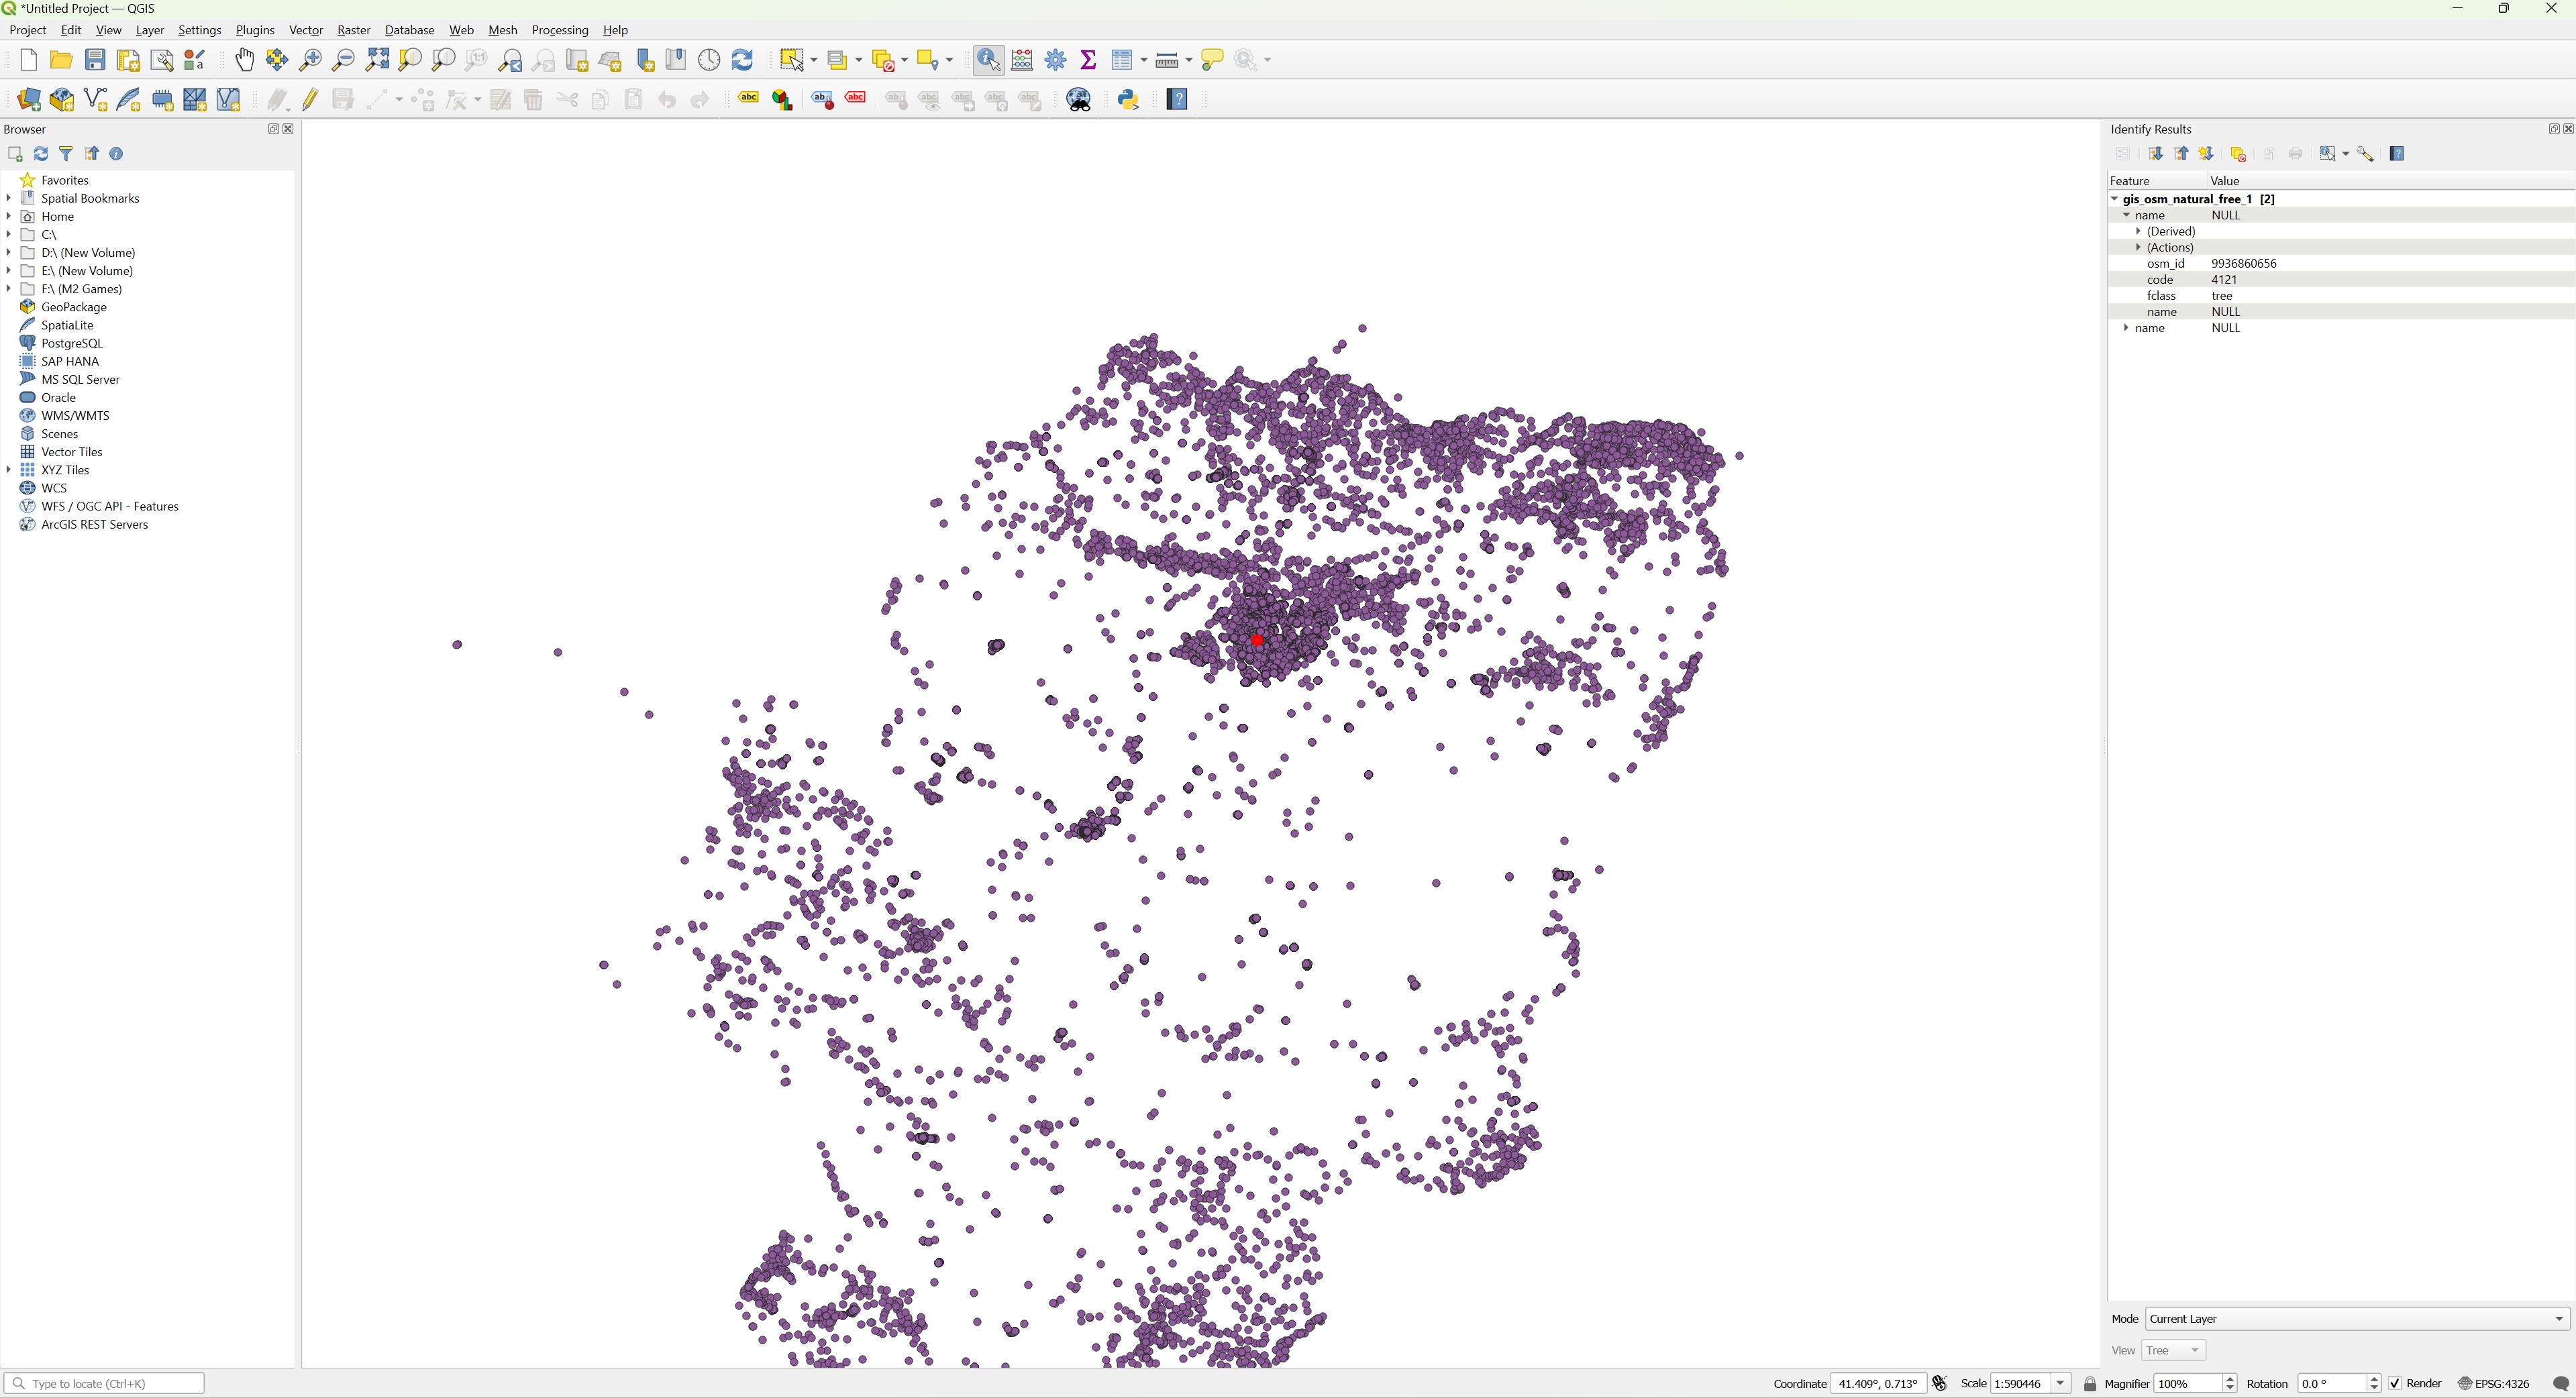Toggle the Browser panel filter
This screenshot has height=1398, width=2576.
click(65, 153)
